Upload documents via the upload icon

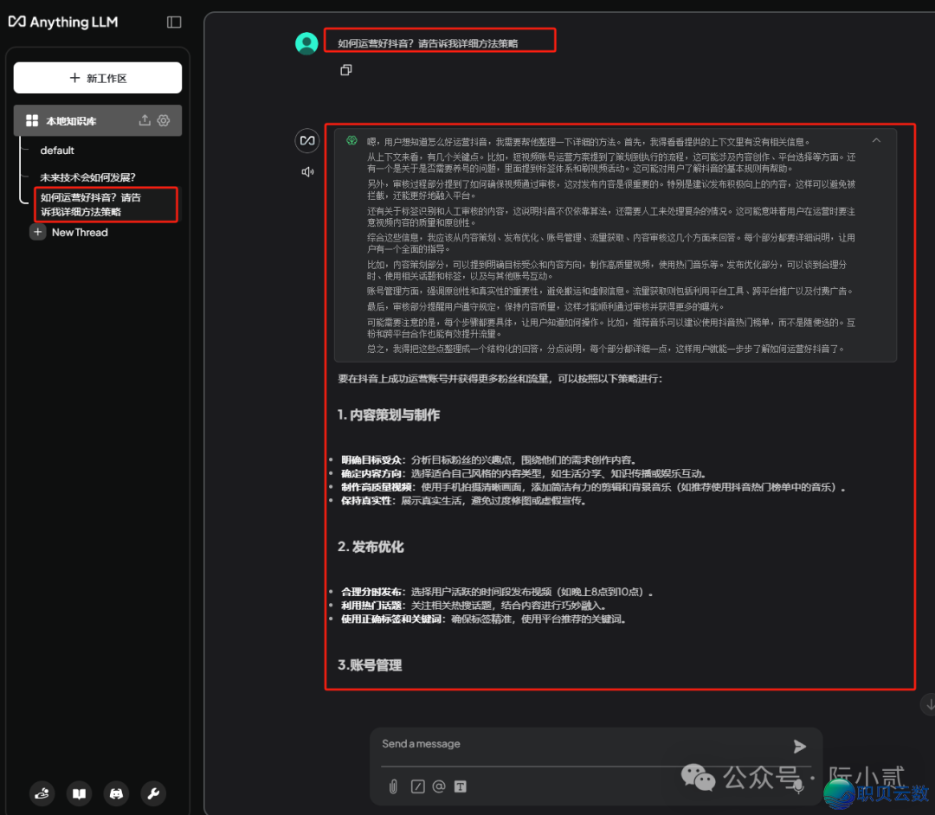(x=145, y=120)
